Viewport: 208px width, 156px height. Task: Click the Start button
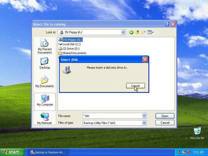(x=12, y=152)
